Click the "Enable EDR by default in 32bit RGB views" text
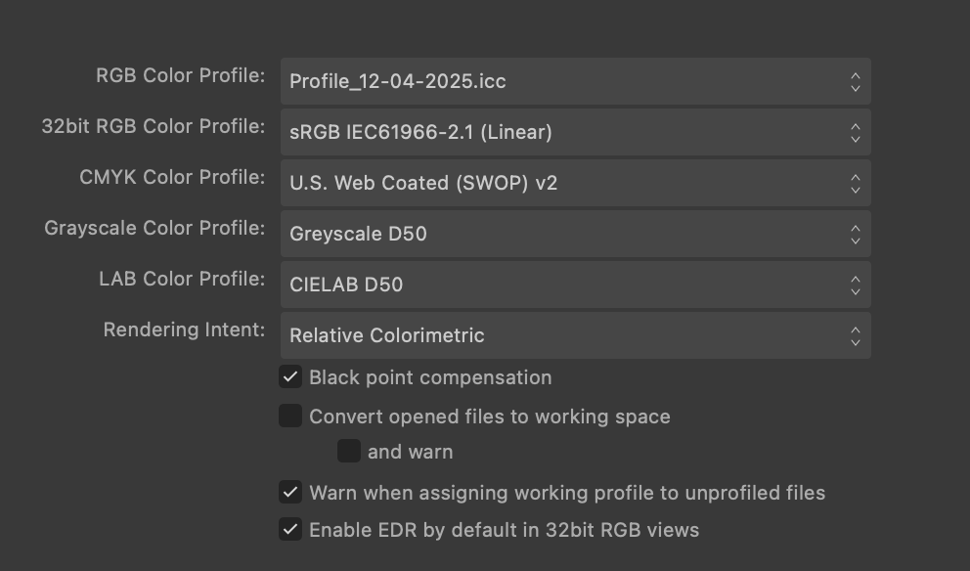Image resolution: width=970 pixels, height=571 pixels. click(505, 530)
